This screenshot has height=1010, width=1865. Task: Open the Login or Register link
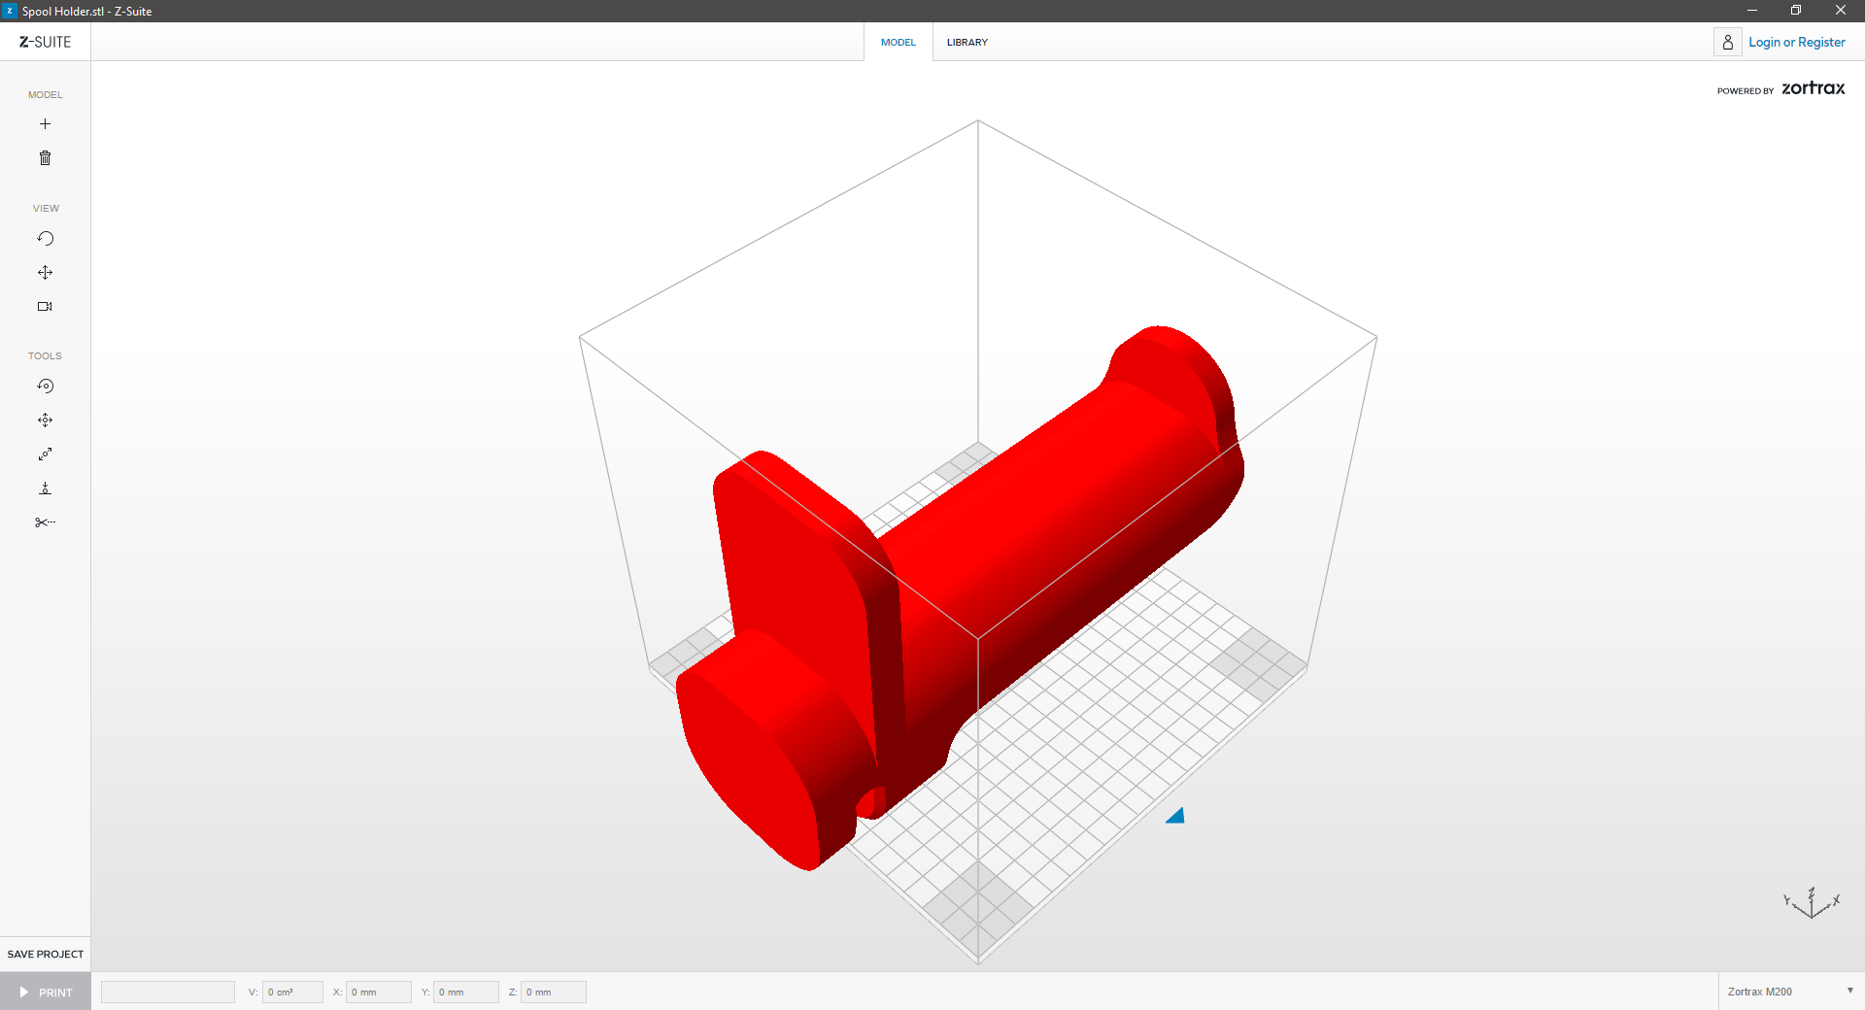pos(1796,43)
